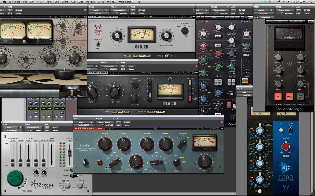
Task: Click the undo arrow in the PuigTec Waves toolbar
Action: click(107, 129)
